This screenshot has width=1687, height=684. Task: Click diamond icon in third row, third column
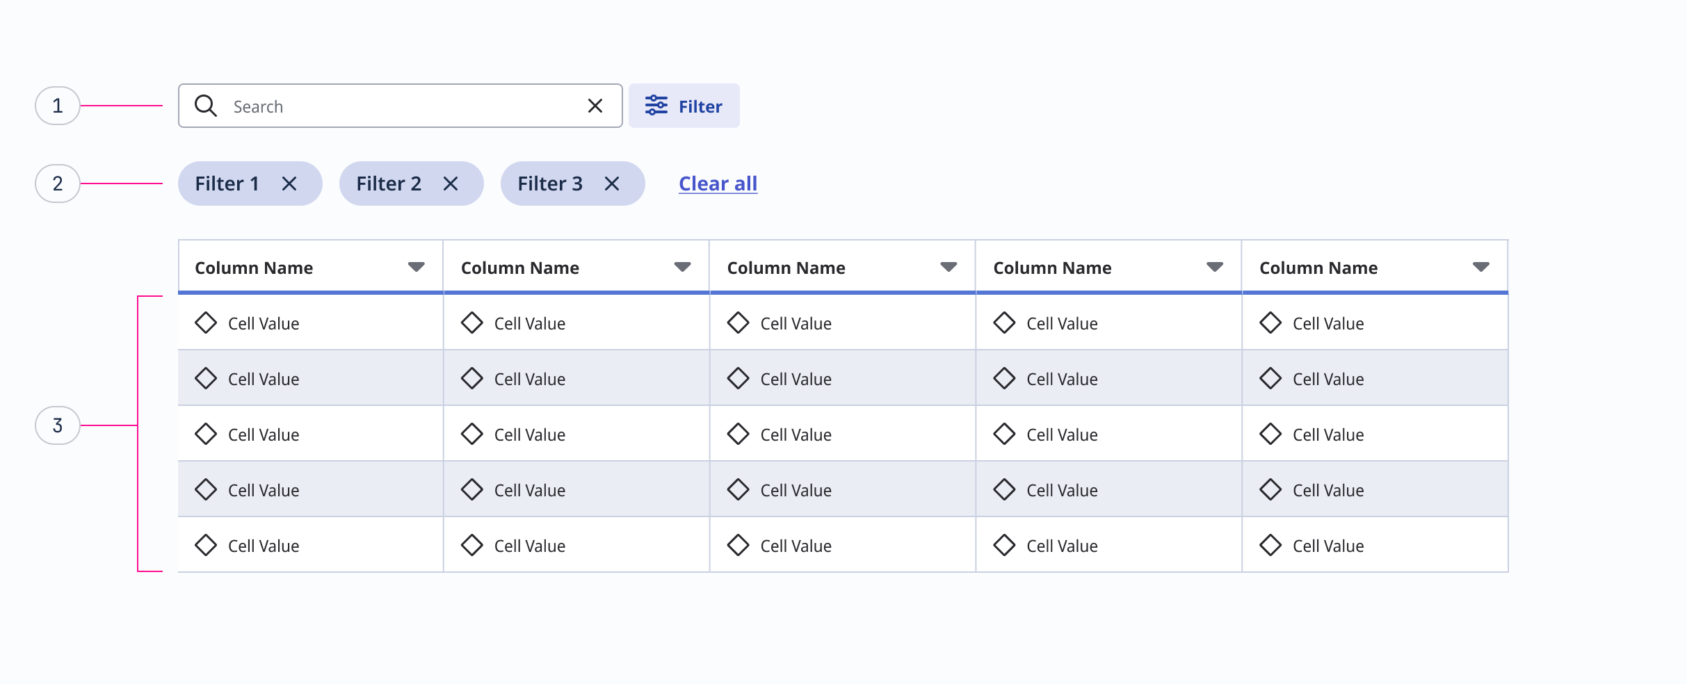[738, 434]
